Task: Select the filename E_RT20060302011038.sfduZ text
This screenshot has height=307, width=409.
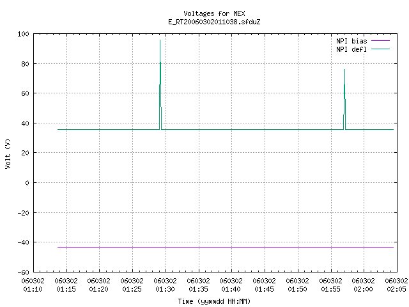Action: (214, 22)
